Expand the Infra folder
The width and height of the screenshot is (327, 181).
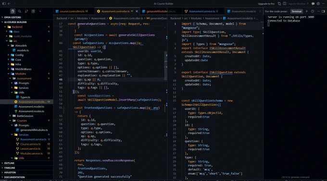click(x=26, y=64)
